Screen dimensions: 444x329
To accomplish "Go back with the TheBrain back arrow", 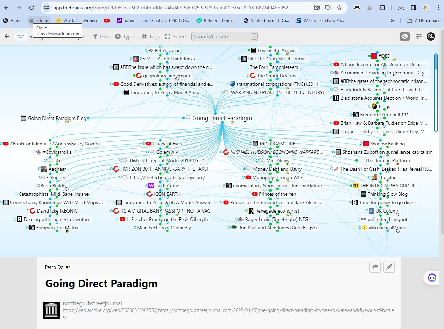I will pos(7,36).
